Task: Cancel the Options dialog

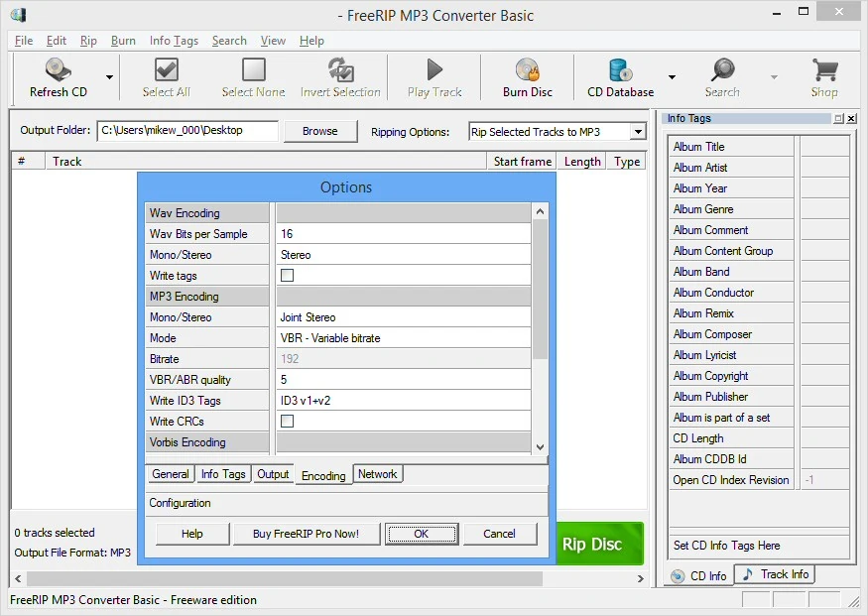Action: [x=499, y=534]
